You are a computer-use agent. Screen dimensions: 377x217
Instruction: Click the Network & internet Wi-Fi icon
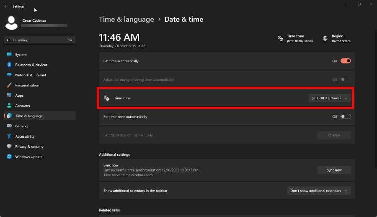tap(9, 75)
